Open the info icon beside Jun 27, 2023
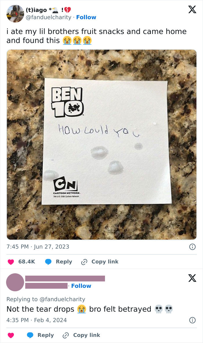This screenshot has width=203, height=343. 192,247
